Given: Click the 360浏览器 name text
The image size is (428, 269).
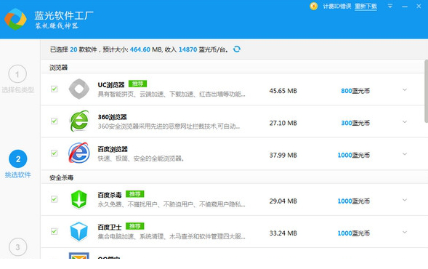Looking at the screenshot, I should (x=112, y=117).
